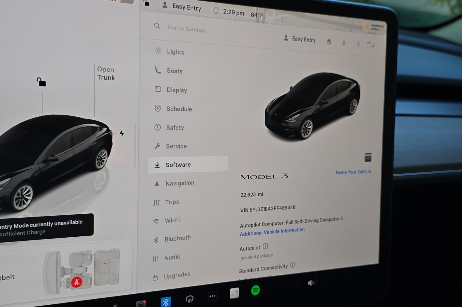Open the Display settings menu
The image size is (462, 307).
click(x=171, y=90)
